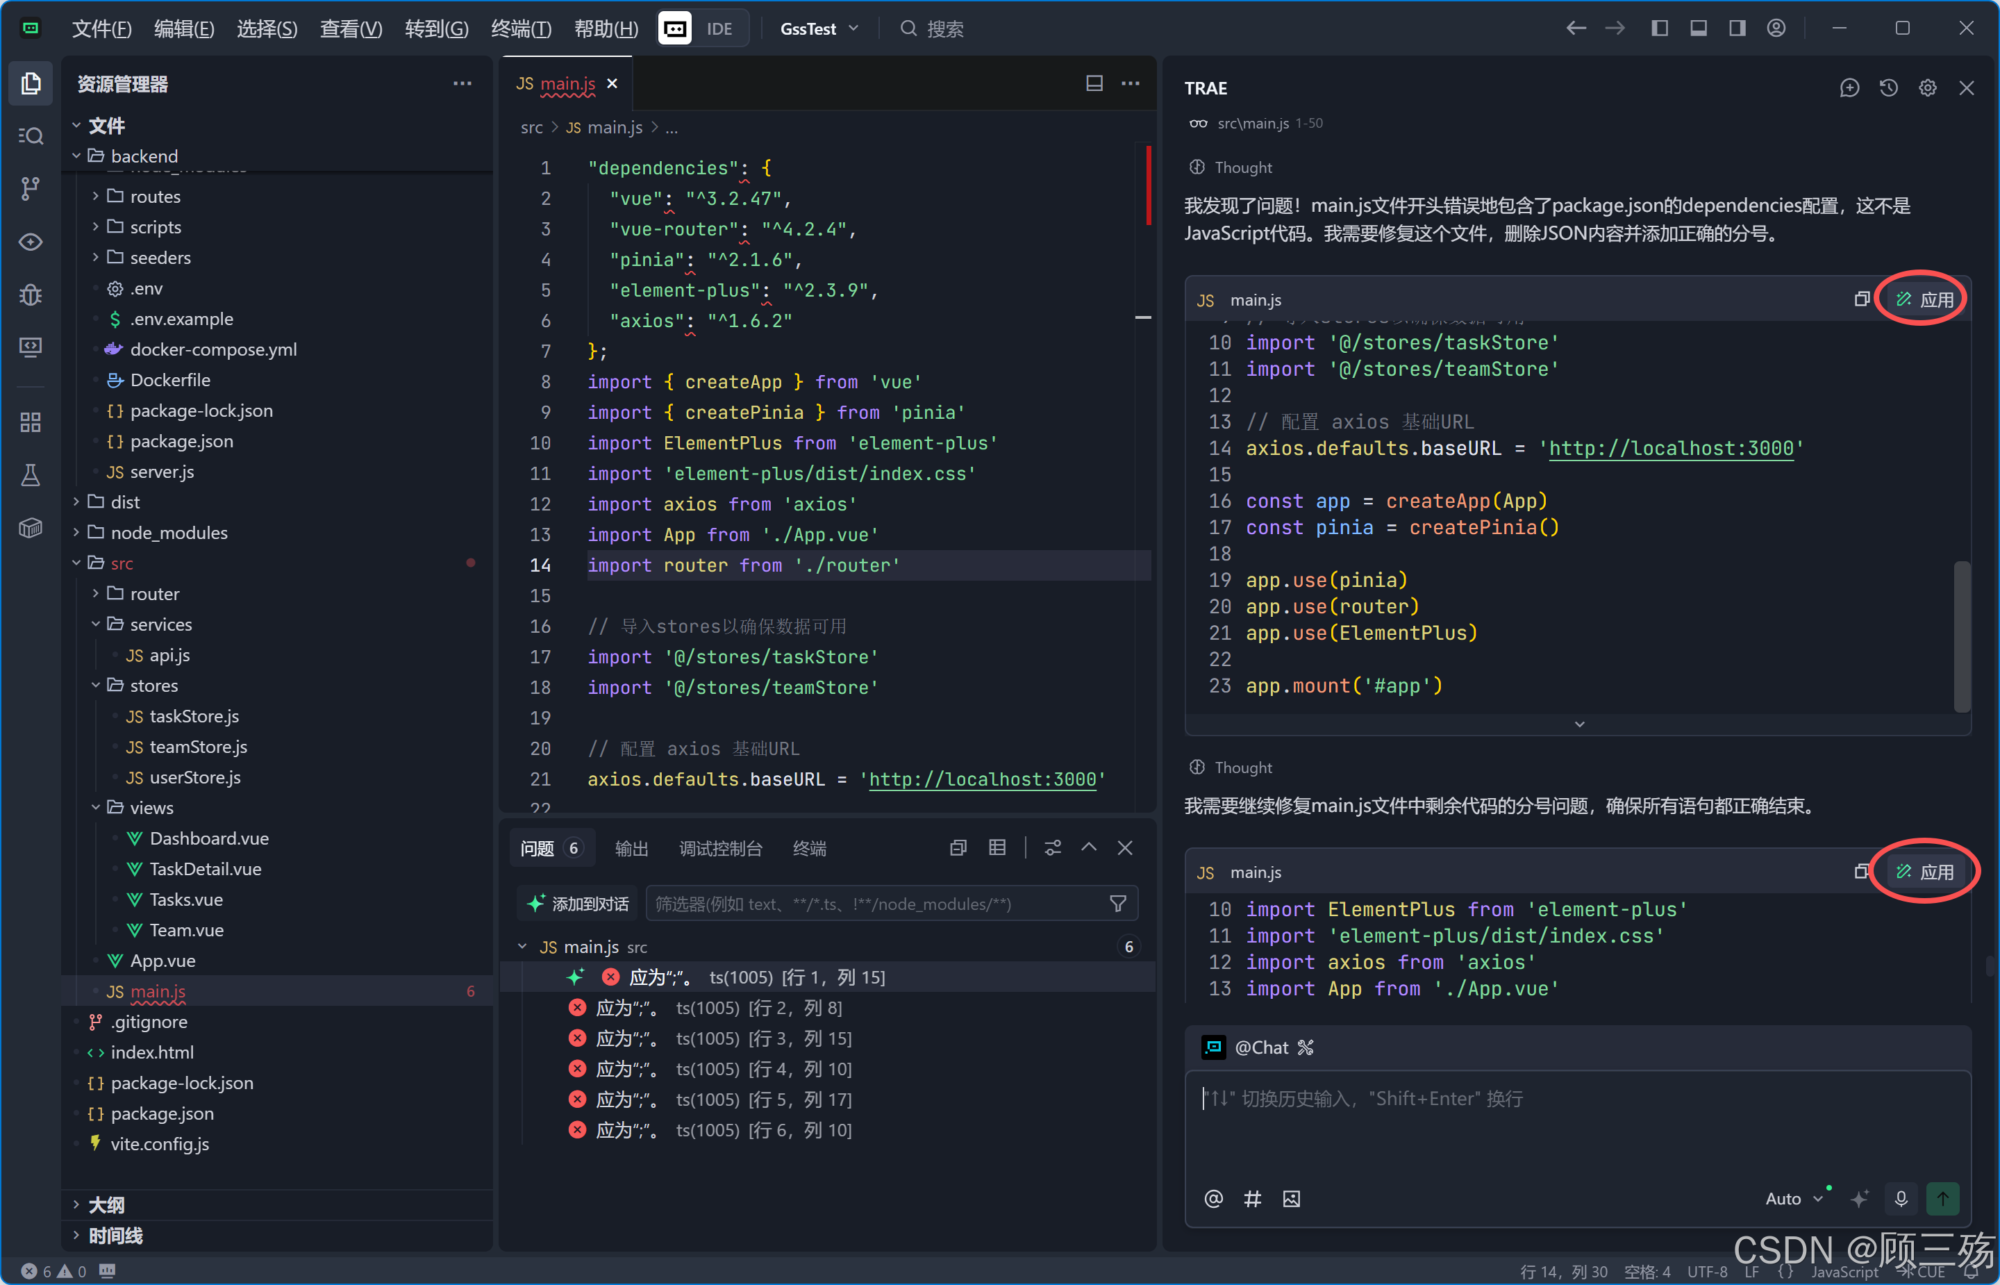Toggle the primary sidebar layout button
This screenshot has width=2000, height=1285.
[1660, 28]
